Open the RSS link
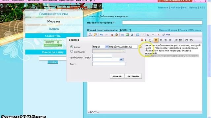The image size is (211, 118). 202,8
